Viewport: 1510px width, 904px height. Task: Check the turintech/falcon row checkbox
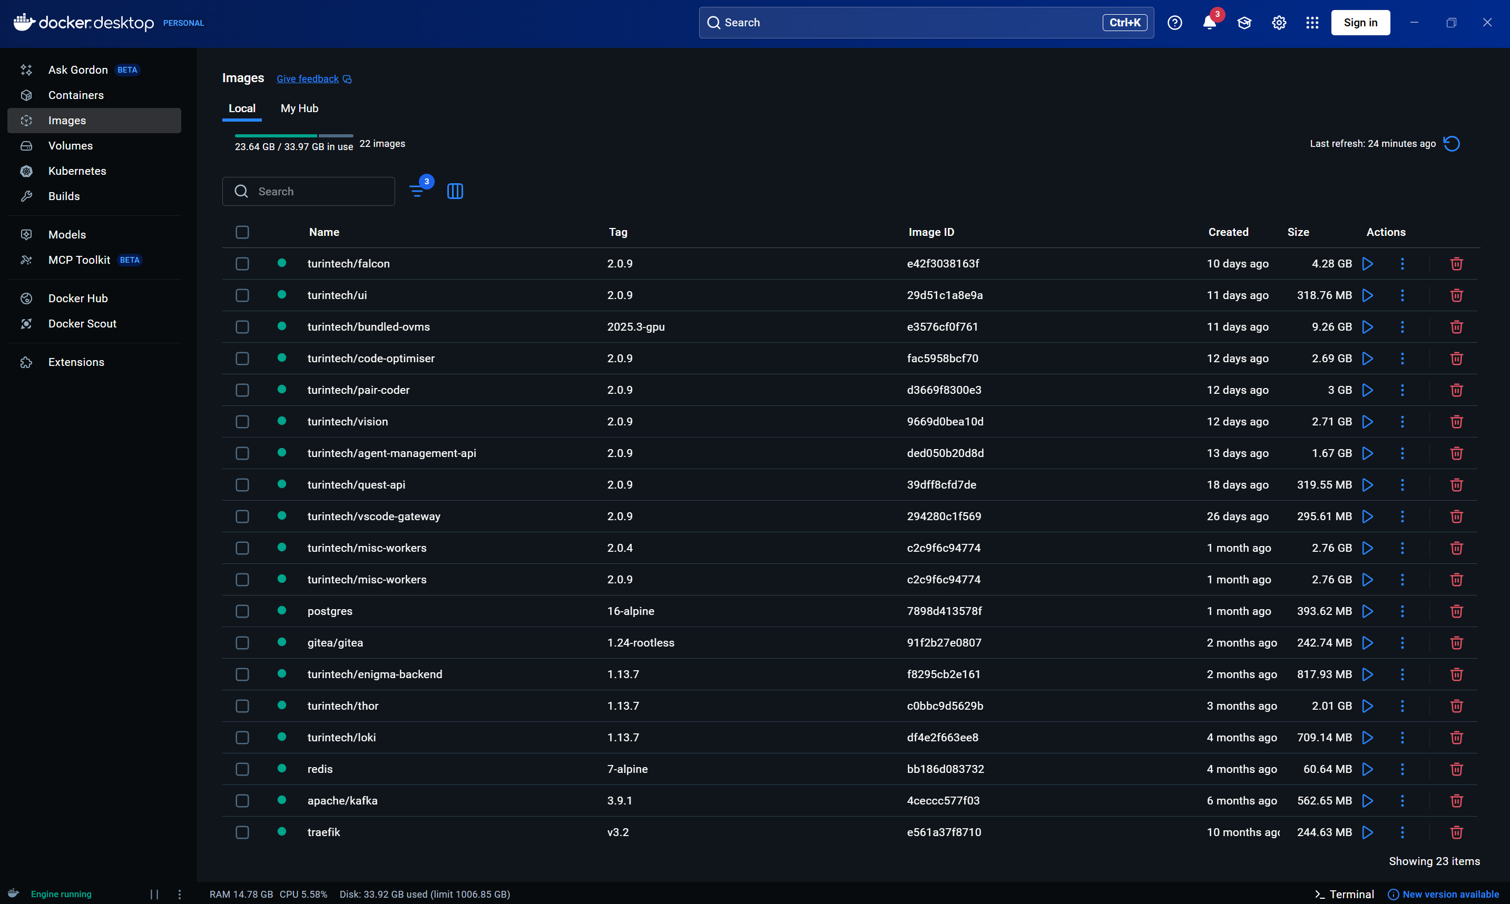coord(242,264)
